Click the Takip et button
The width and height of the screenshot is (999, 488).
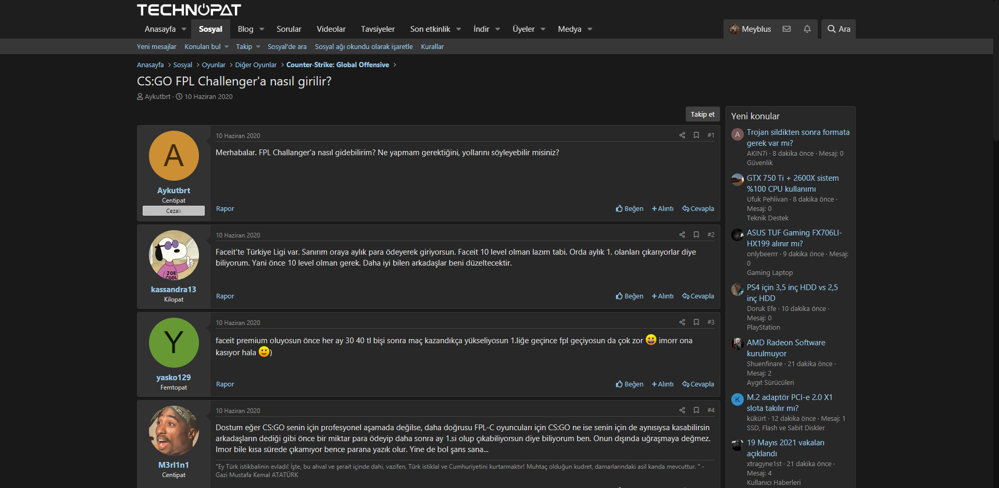[x=703, y=115]
